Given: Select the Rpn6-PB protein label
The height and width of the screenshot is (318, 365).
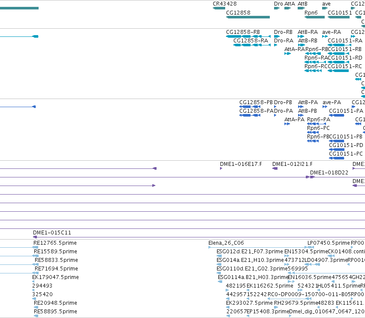Looking at the screenshot, I should coord(318,137).
